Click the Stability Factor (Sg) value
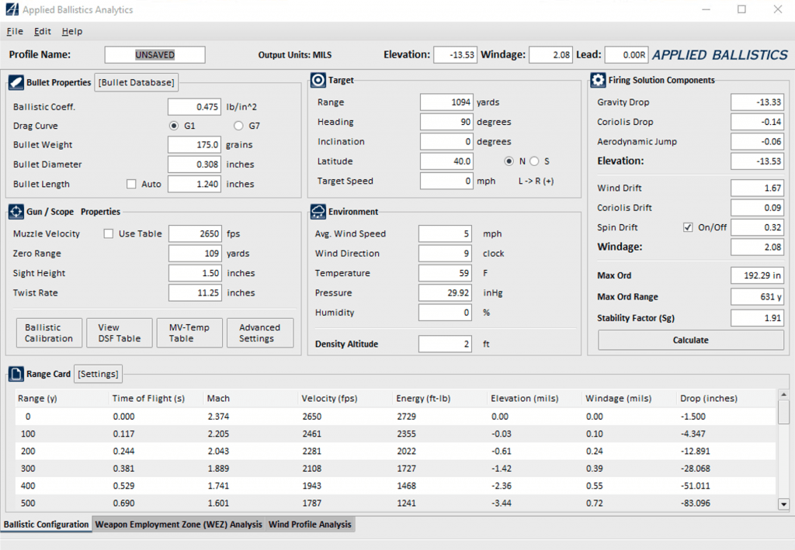Image resolution: width=795 pixels, height=550 pixels. point(758,318)
